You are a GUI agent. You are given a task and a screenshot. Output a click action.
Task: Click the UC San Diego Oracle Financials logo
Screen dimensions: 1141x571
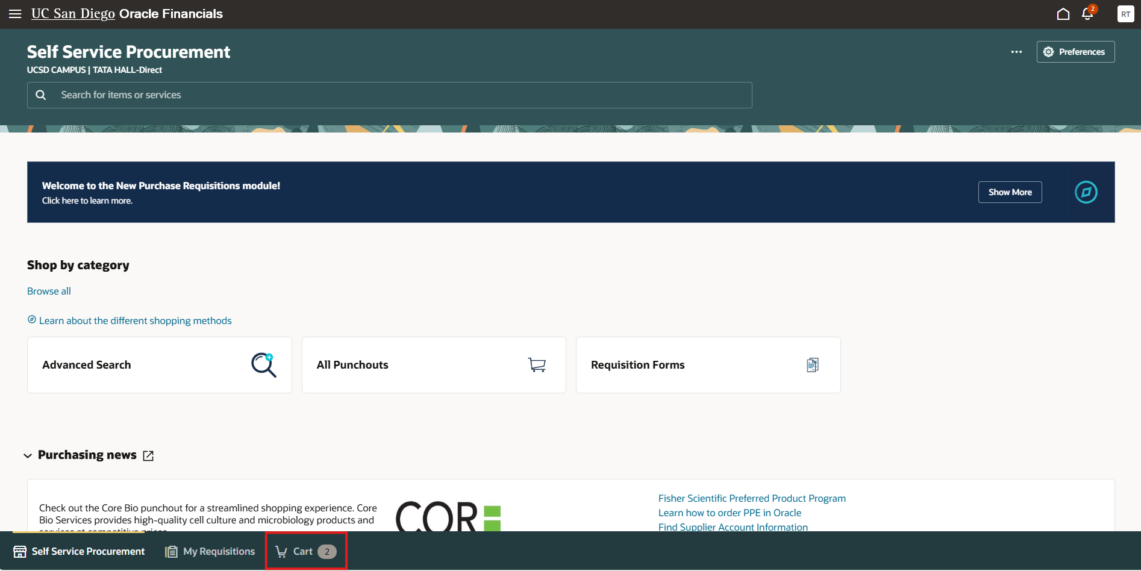tap(127, 14)
